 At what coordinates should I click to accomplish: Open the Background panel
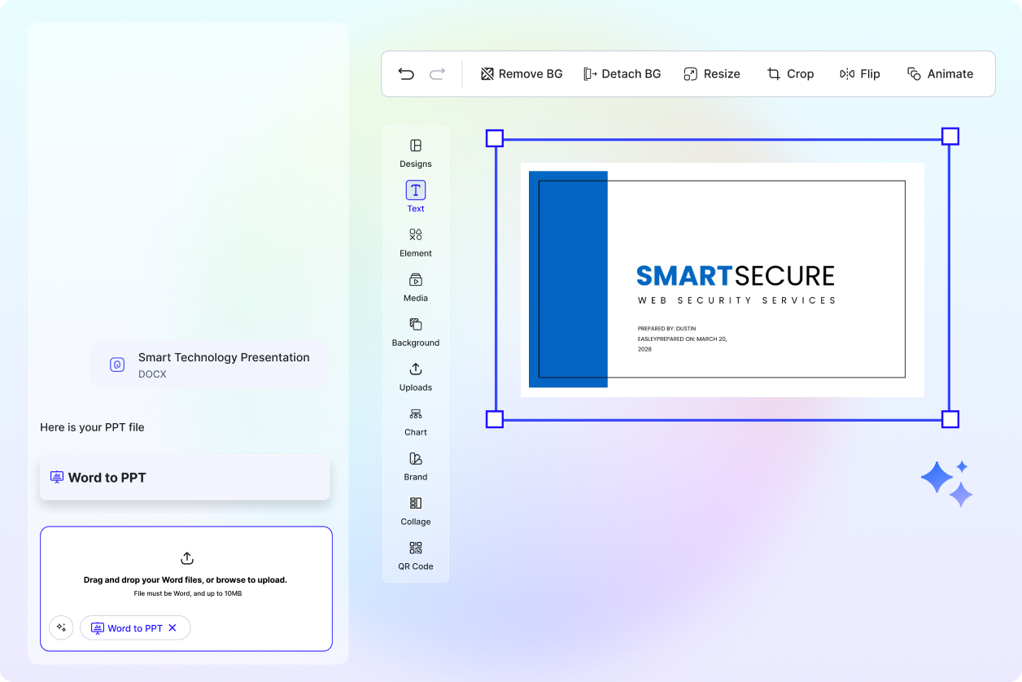[x=416, y=332]
